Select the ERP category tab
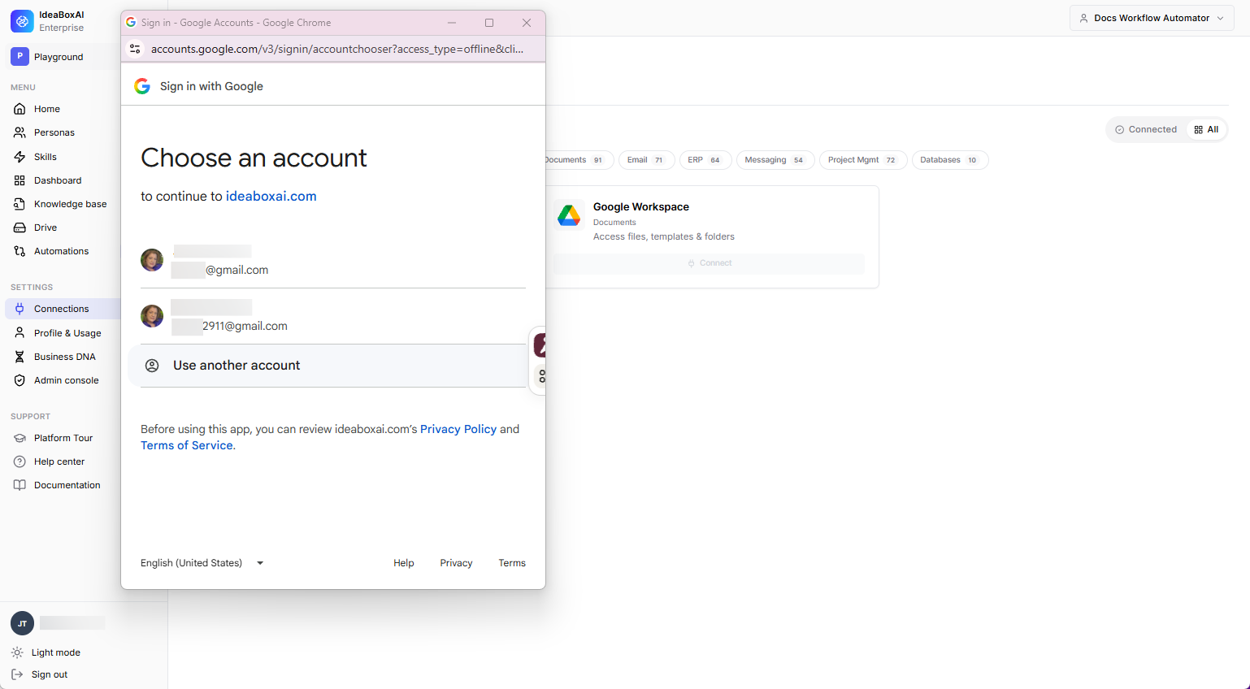Viewport: 1250px width, 689px height. coord(705,160)
